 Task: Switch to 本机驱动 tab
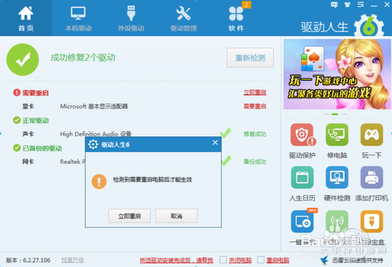pos(78,18)
